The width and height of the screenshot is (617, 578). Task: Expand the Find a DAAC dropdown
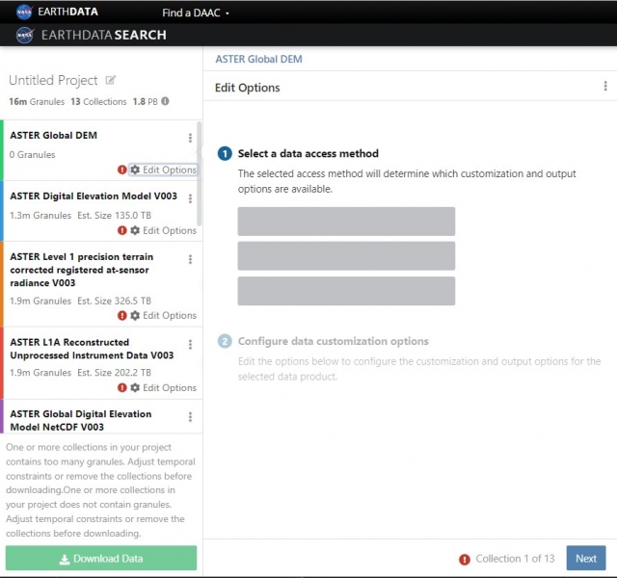coord(202,14)
